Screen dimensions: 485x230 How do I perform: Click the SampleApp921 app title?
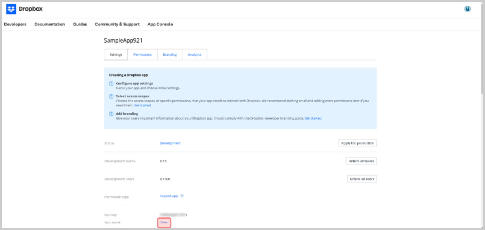pos(123,40)
